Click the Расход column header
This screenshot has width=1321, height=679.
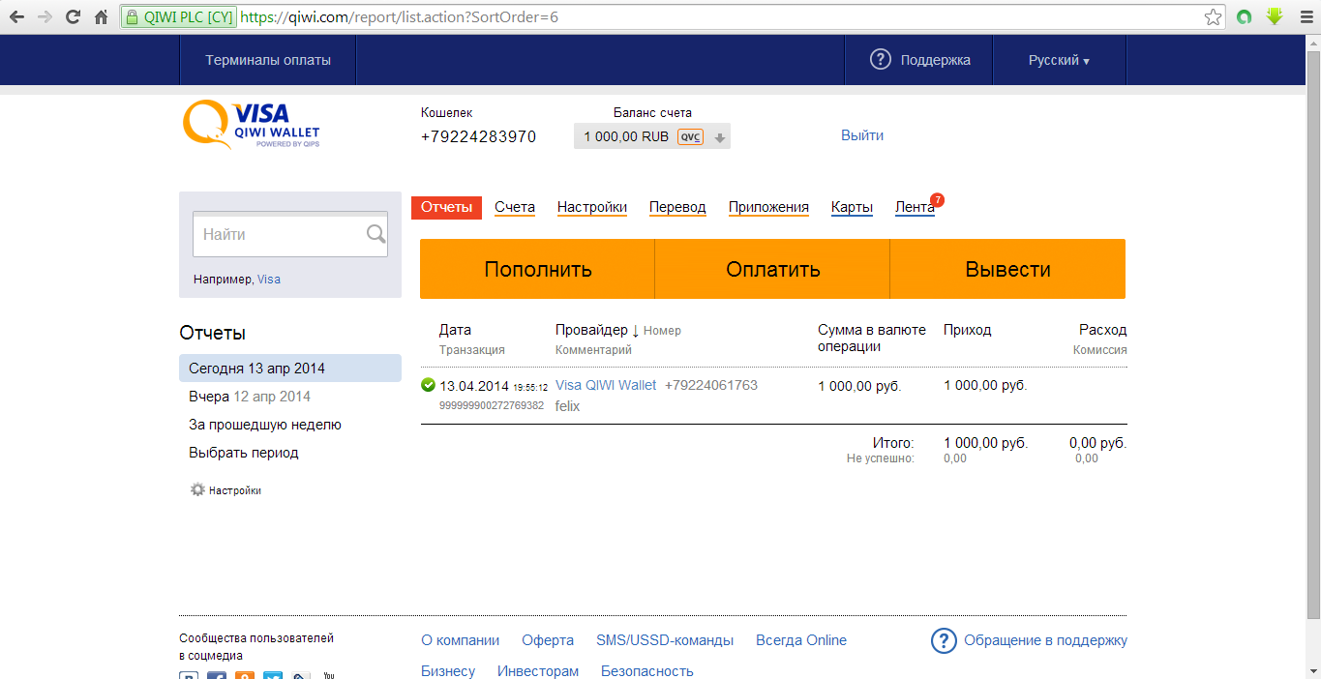(1103, 330)
